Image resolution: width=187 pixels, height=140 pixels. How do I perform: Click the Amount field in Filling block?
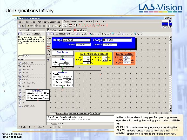pos(65,65)
